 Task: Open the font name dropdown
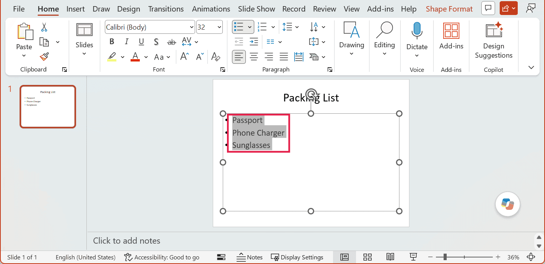(x=192, y=27)
